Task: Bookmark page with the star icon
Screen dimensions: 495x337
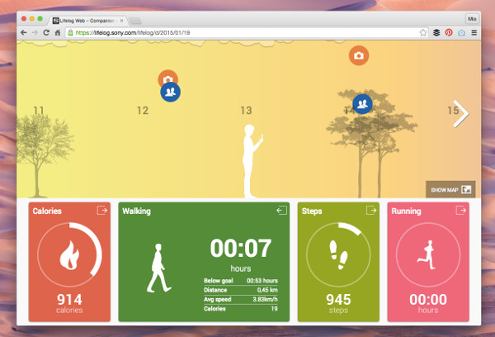Action: [x=423, y=32]
